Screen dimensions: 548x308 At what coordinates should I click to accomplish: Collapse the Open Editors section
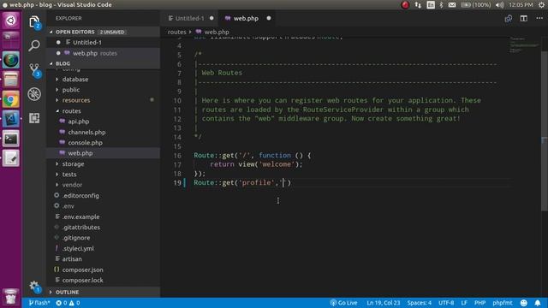coord(104,32)
